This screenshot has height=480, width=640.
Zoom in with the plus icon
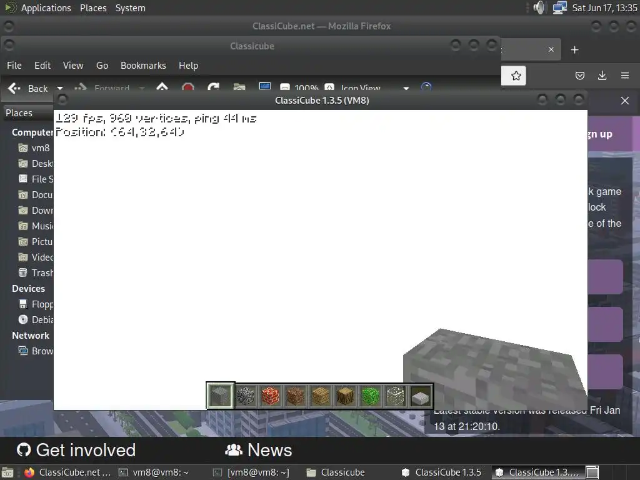coord(329,87)
